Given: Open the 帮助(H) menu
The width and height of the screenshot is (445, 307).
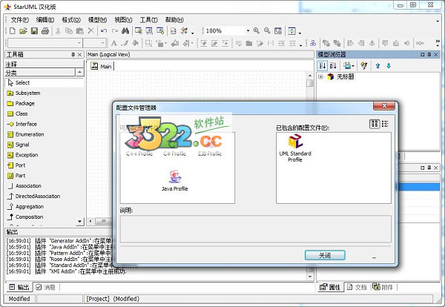Looking at the screenshot, I should pos(174,20).
